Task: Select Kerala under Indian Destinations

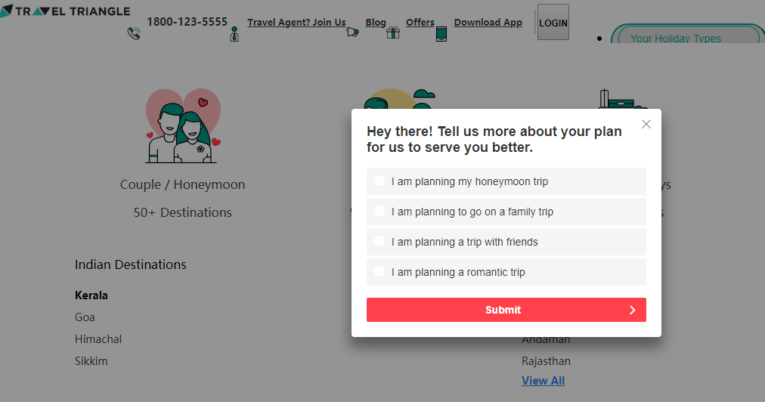Action: [x=91, y=295]
